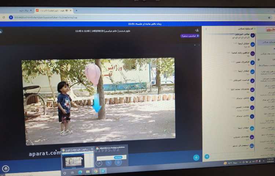
Task: Click the Windows Start button on taskbar
Action: point(65,172)
